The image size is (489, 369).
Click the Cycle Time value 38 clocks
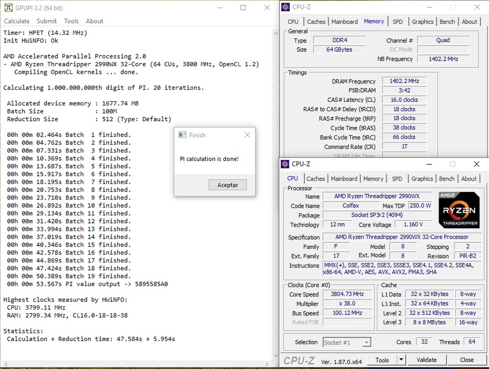click(404, 128)
